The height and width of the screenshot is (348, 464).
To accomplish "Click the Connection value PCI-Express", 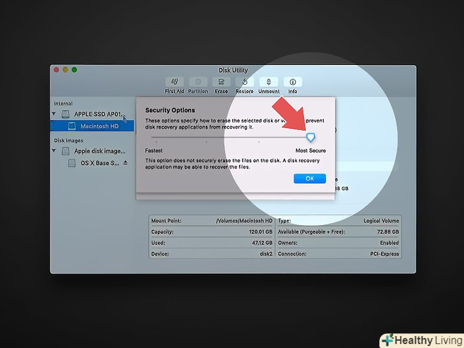I will pyautogui.click(x=384, y=254).
